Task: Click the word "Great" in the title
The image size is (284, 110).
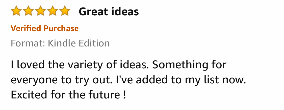Action: click(x=93, y=12)
